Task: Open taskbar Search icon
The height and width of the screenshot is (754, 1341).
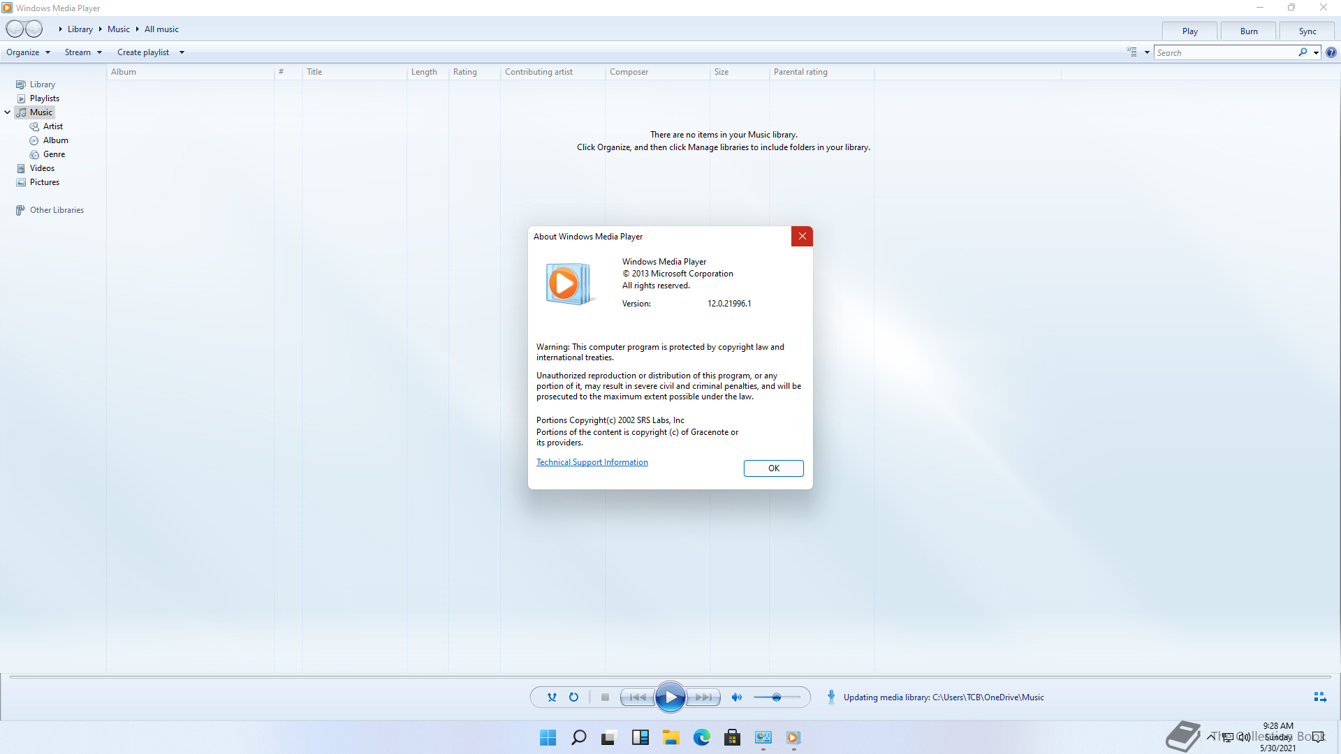Action: click(579, 737)
